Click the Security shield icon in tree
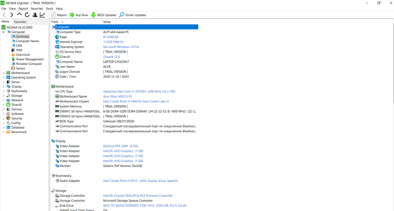This screenshot has width=394, height=211. pos(8,118)
